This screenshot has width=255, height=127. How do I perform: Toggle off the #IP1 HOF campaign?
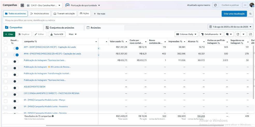(16, 48)
